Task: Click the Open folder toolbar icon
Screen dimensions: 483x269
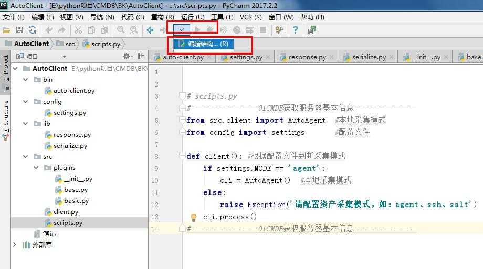Action: coord(6,30)
